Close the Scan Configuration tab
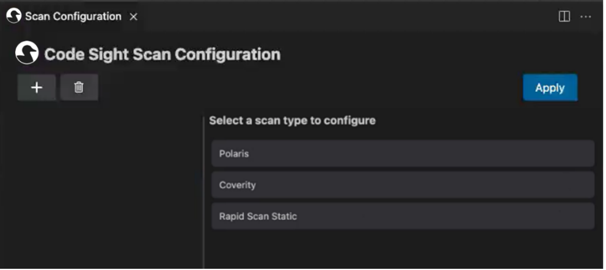 tap(133, 16)
